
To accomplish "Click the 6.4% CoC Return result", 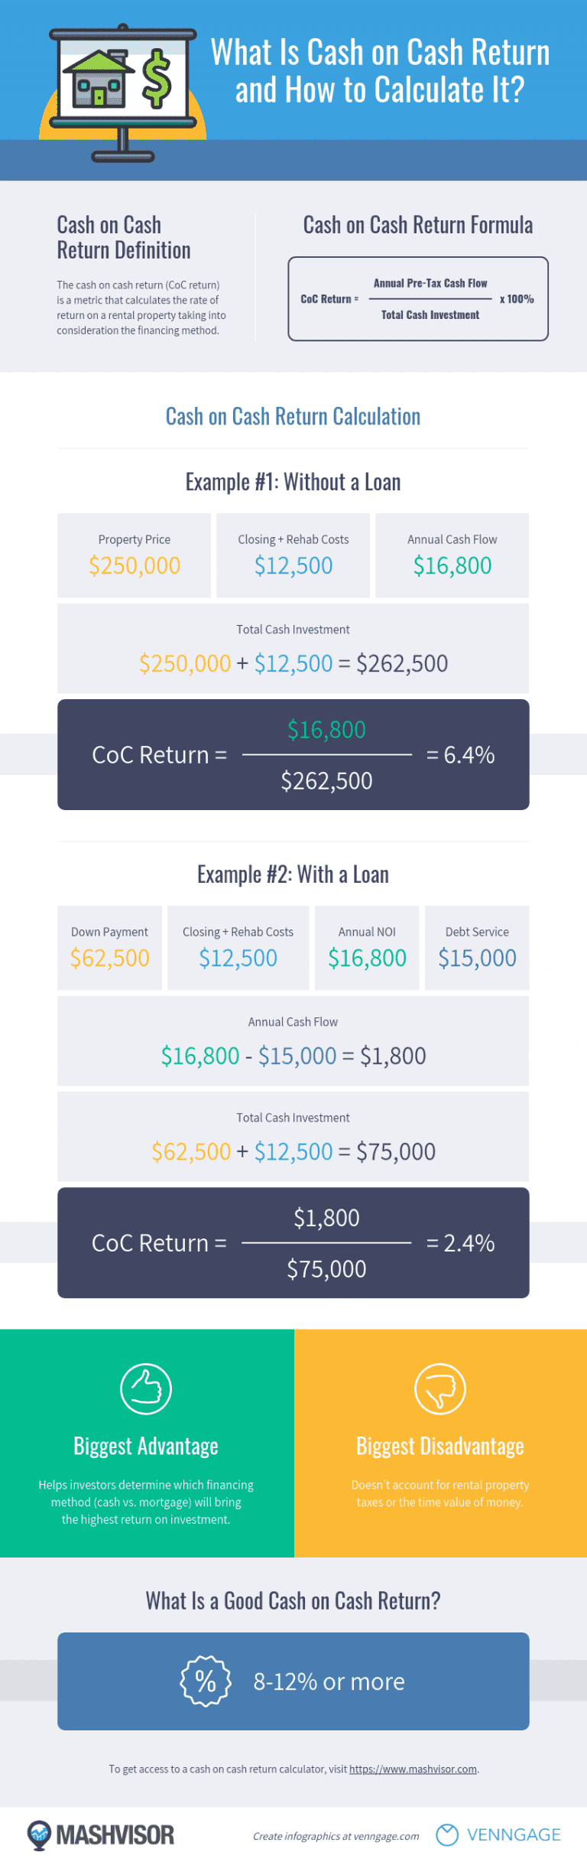I will tap(461, 755).
